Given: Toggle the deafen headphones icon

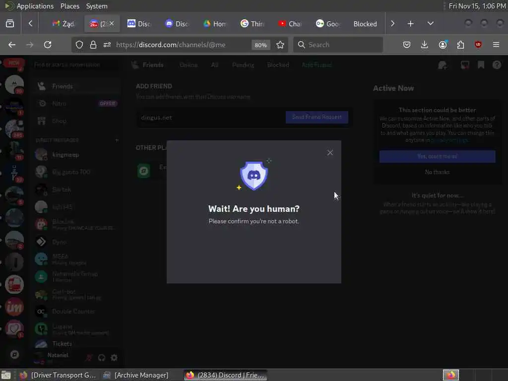Looking at the screenshot, I should pos(102,358).
